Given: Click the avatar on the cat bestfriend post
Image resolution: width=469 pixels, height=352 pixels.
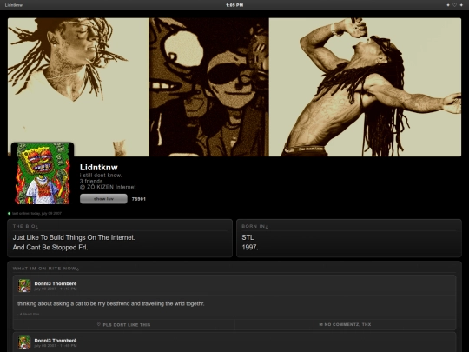Looking at the screenshot, I should [x=24, y=286].
